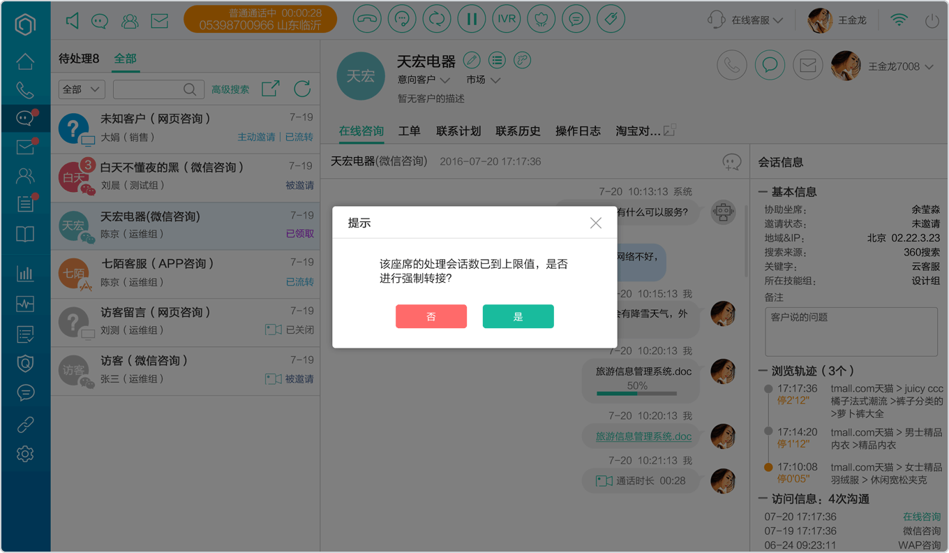Confirm forced transfer with 是 button
The image size is (949, 553).
pyautogui.click(x=518, y=316)
